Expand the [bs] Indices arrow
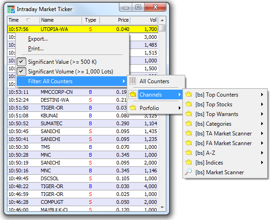The width and height of the screenshot is (270, 220). click(x=262, y=162)
